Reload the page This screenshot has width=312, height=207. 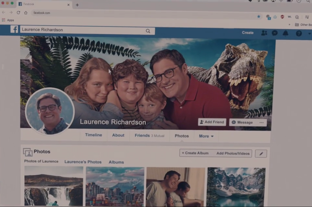point(18,12)
